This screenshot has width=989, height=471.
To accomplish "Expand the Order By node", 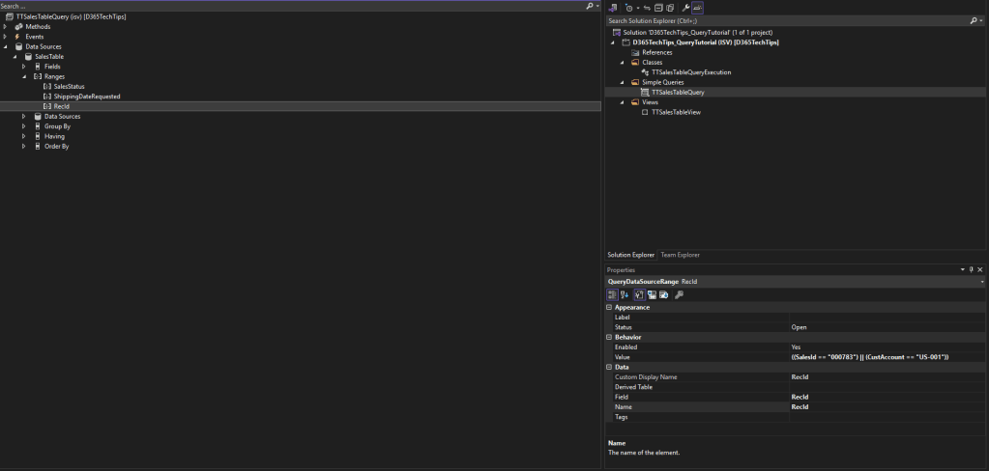I will (x=24, y=147).
